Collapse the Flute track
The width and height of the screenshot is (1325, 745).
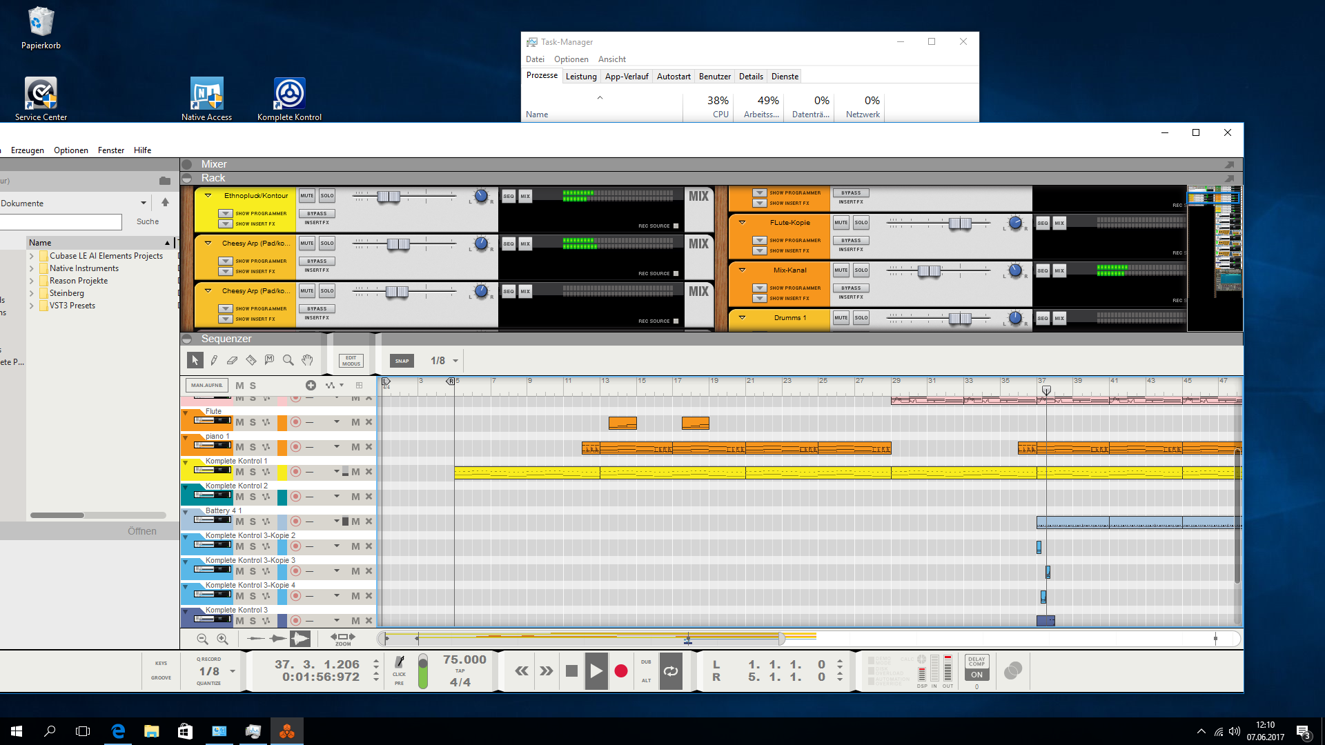[x=186, y=413]
